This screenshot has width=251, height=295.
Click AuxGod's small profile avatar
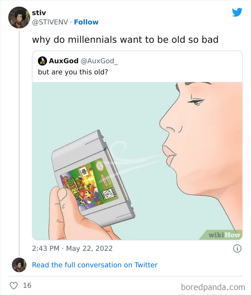pyautogui.click(x=42, y=61)
